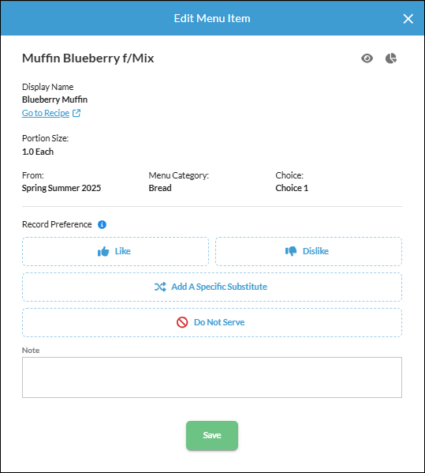Image resolution: width=425 pixels, height=473 pixels.
Task: Click the Blueberry Muffin display name
Action: click(x=55, y=99)
